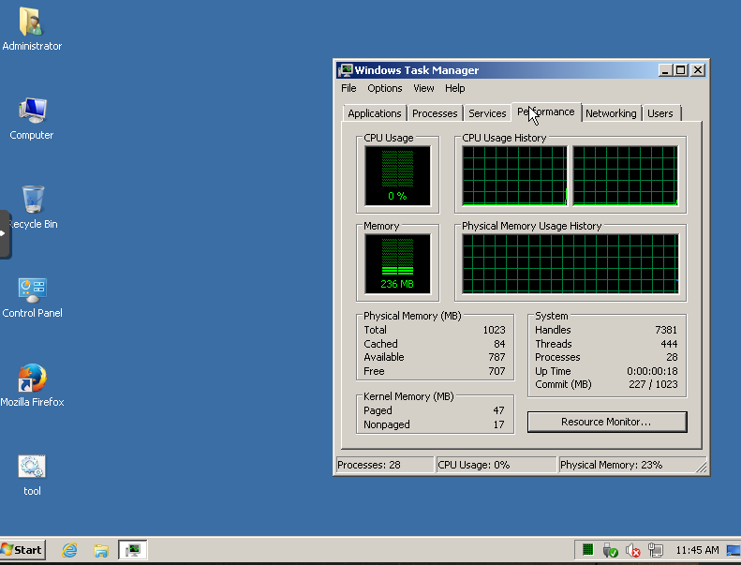
Task: Click the Cached memory value 84
Action: pos(499,344)
